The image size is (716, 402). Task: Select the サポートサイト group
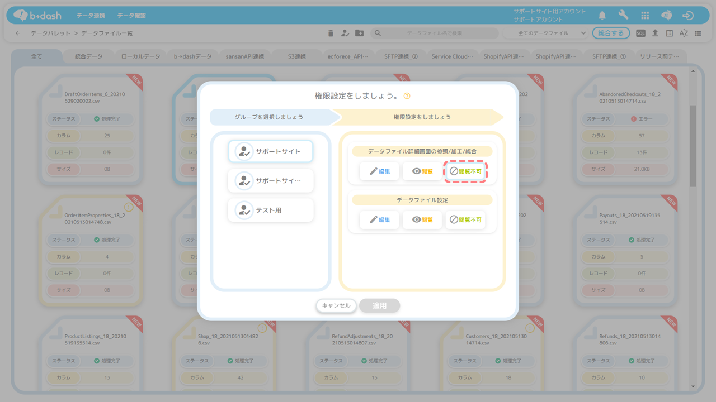tap(271, 151)
